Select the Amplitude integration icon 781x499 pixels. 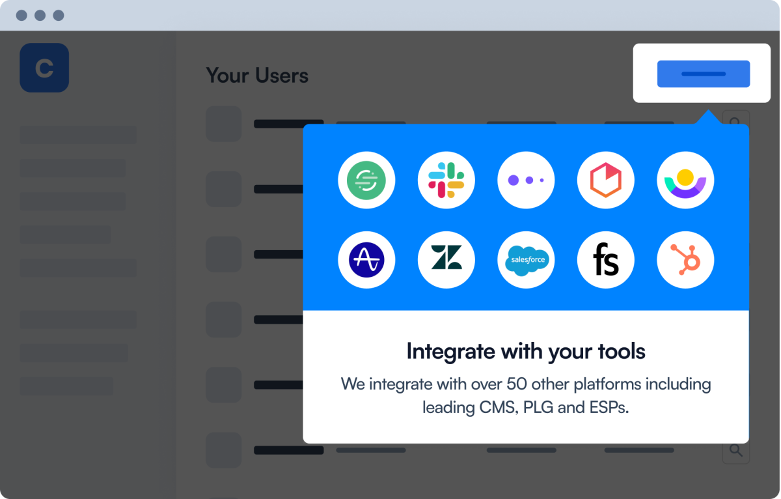coord(366,260)
